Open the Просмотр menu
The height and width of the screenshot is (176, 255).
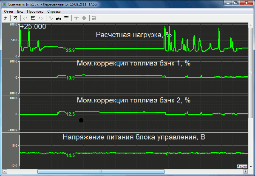(37, 11)
